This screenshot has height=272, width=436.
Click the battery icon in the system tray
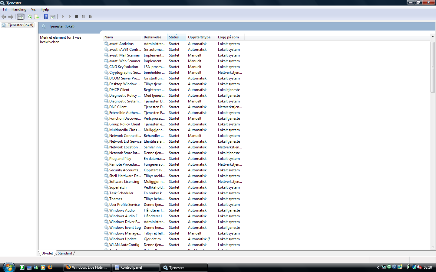(408, 267)
